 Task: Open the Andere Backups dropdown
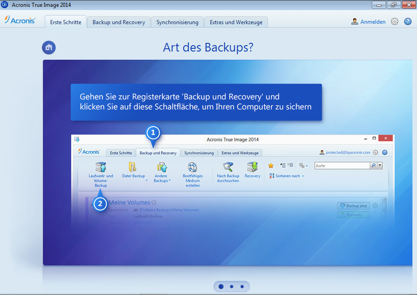(169, 181)
